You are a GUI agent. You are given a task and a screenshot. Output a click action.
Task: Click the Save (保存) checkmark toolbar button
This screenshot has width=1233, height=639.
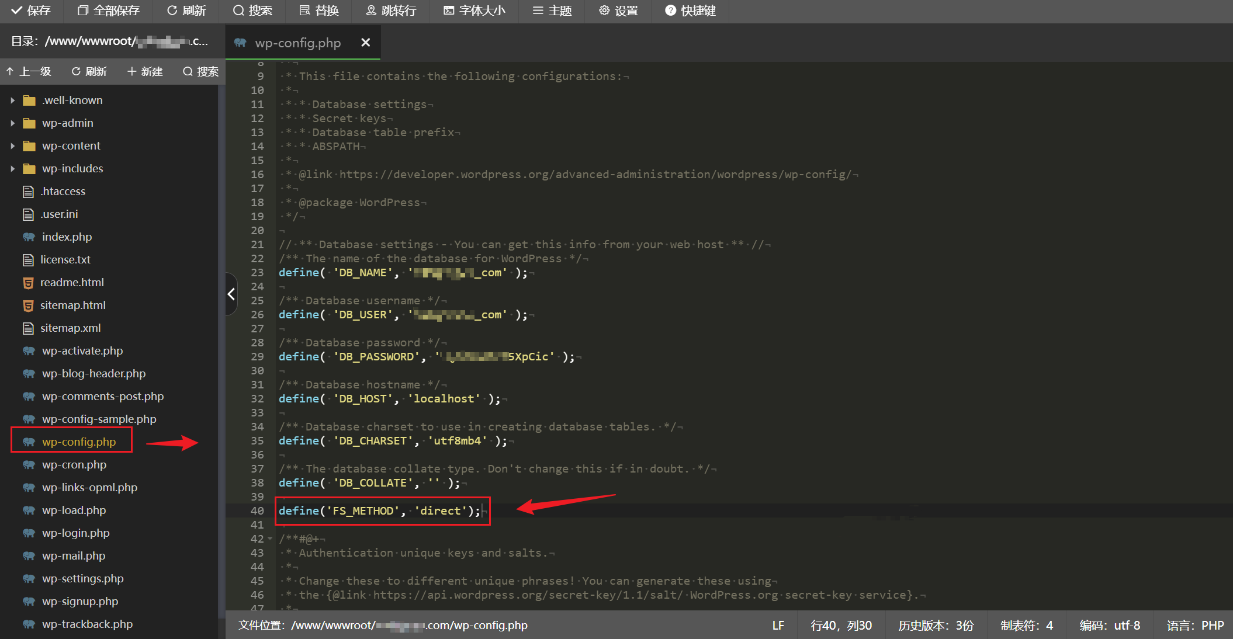(31, 11)
